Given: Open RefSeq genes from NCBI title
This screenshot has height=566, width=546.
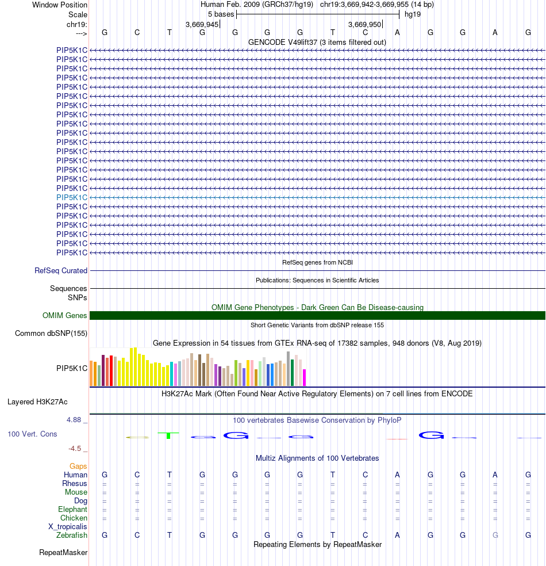Looking at the screenshot, I should click(x=317, y=262).
